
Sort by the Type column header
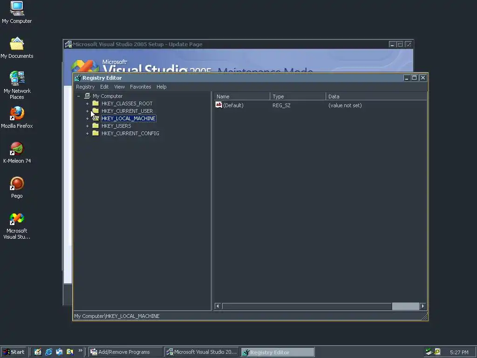(x=298, y=96)
